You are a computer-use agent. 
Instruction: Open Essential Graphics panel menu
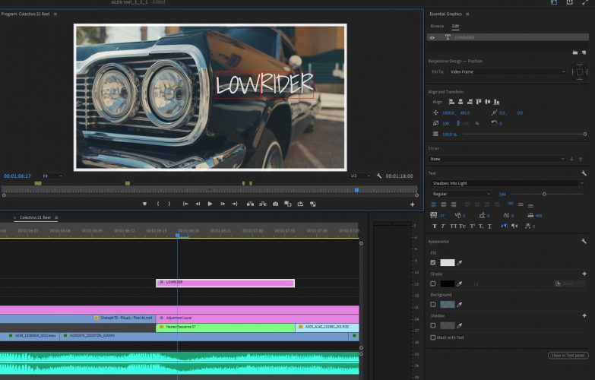[x=467, y=14]
